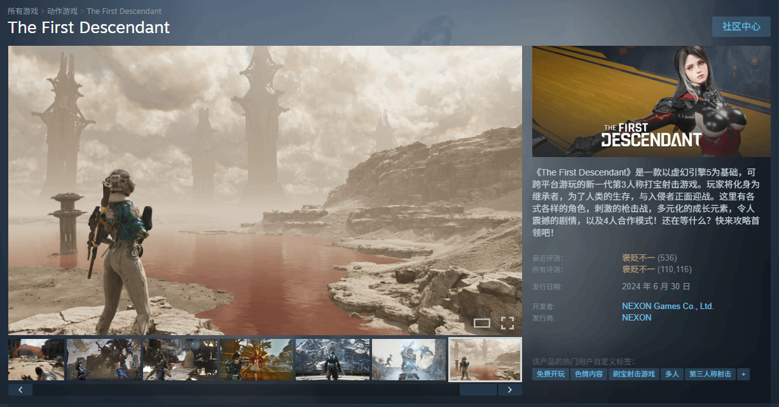779x407 pixels.
Task: Click right arrow of thumbnail strip
Action: (x=509, y=390)
